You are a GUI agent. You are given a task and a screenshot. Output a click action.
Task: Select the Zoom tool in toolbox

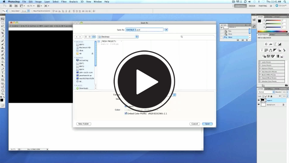point(3,94)
